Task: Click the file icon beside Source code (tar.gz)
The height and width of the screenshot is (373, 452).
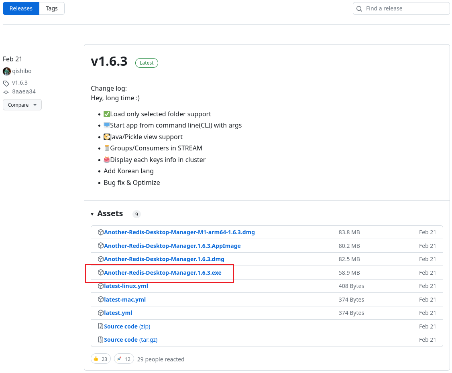Action: (100, 340)
